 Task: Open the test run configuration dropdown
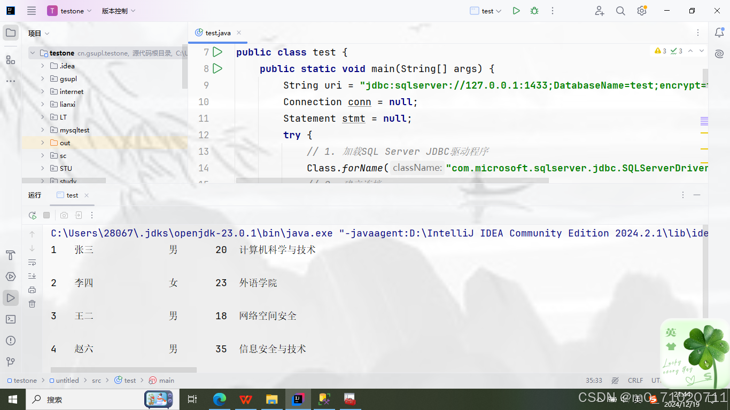click(486, 11)
